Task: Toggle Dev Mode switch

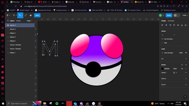Action: coord(177,15)
